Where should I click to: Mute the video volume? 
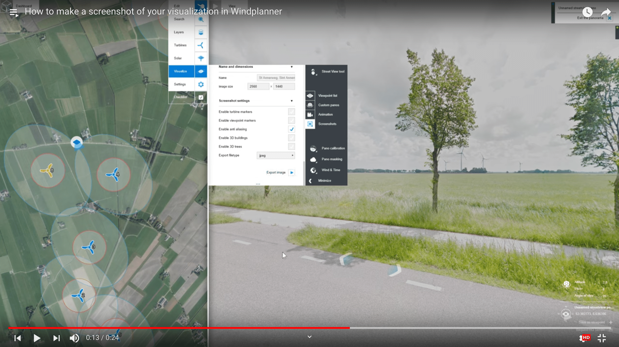(x=74, y=338)
